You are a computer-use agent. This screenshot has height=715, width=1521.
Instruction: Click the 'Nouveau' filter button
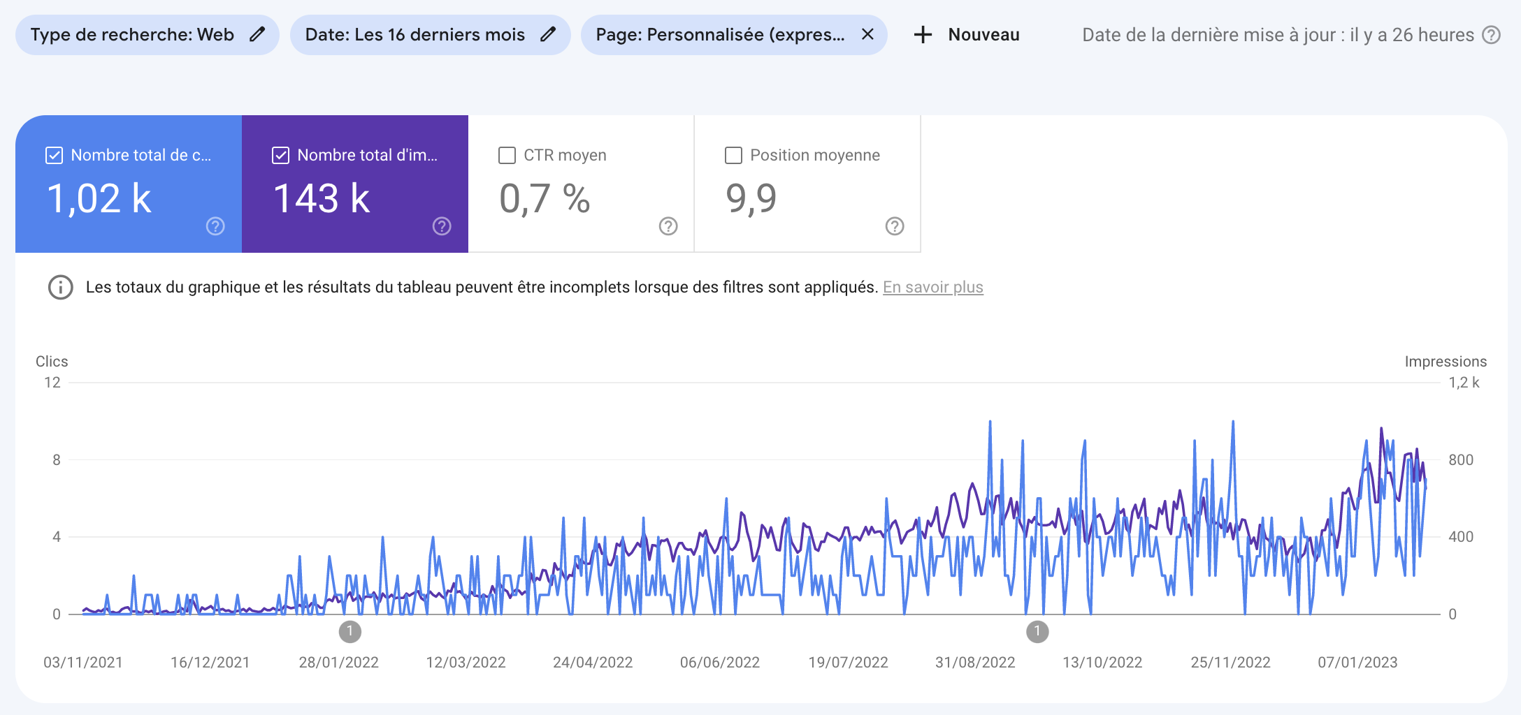coord(983,35)
